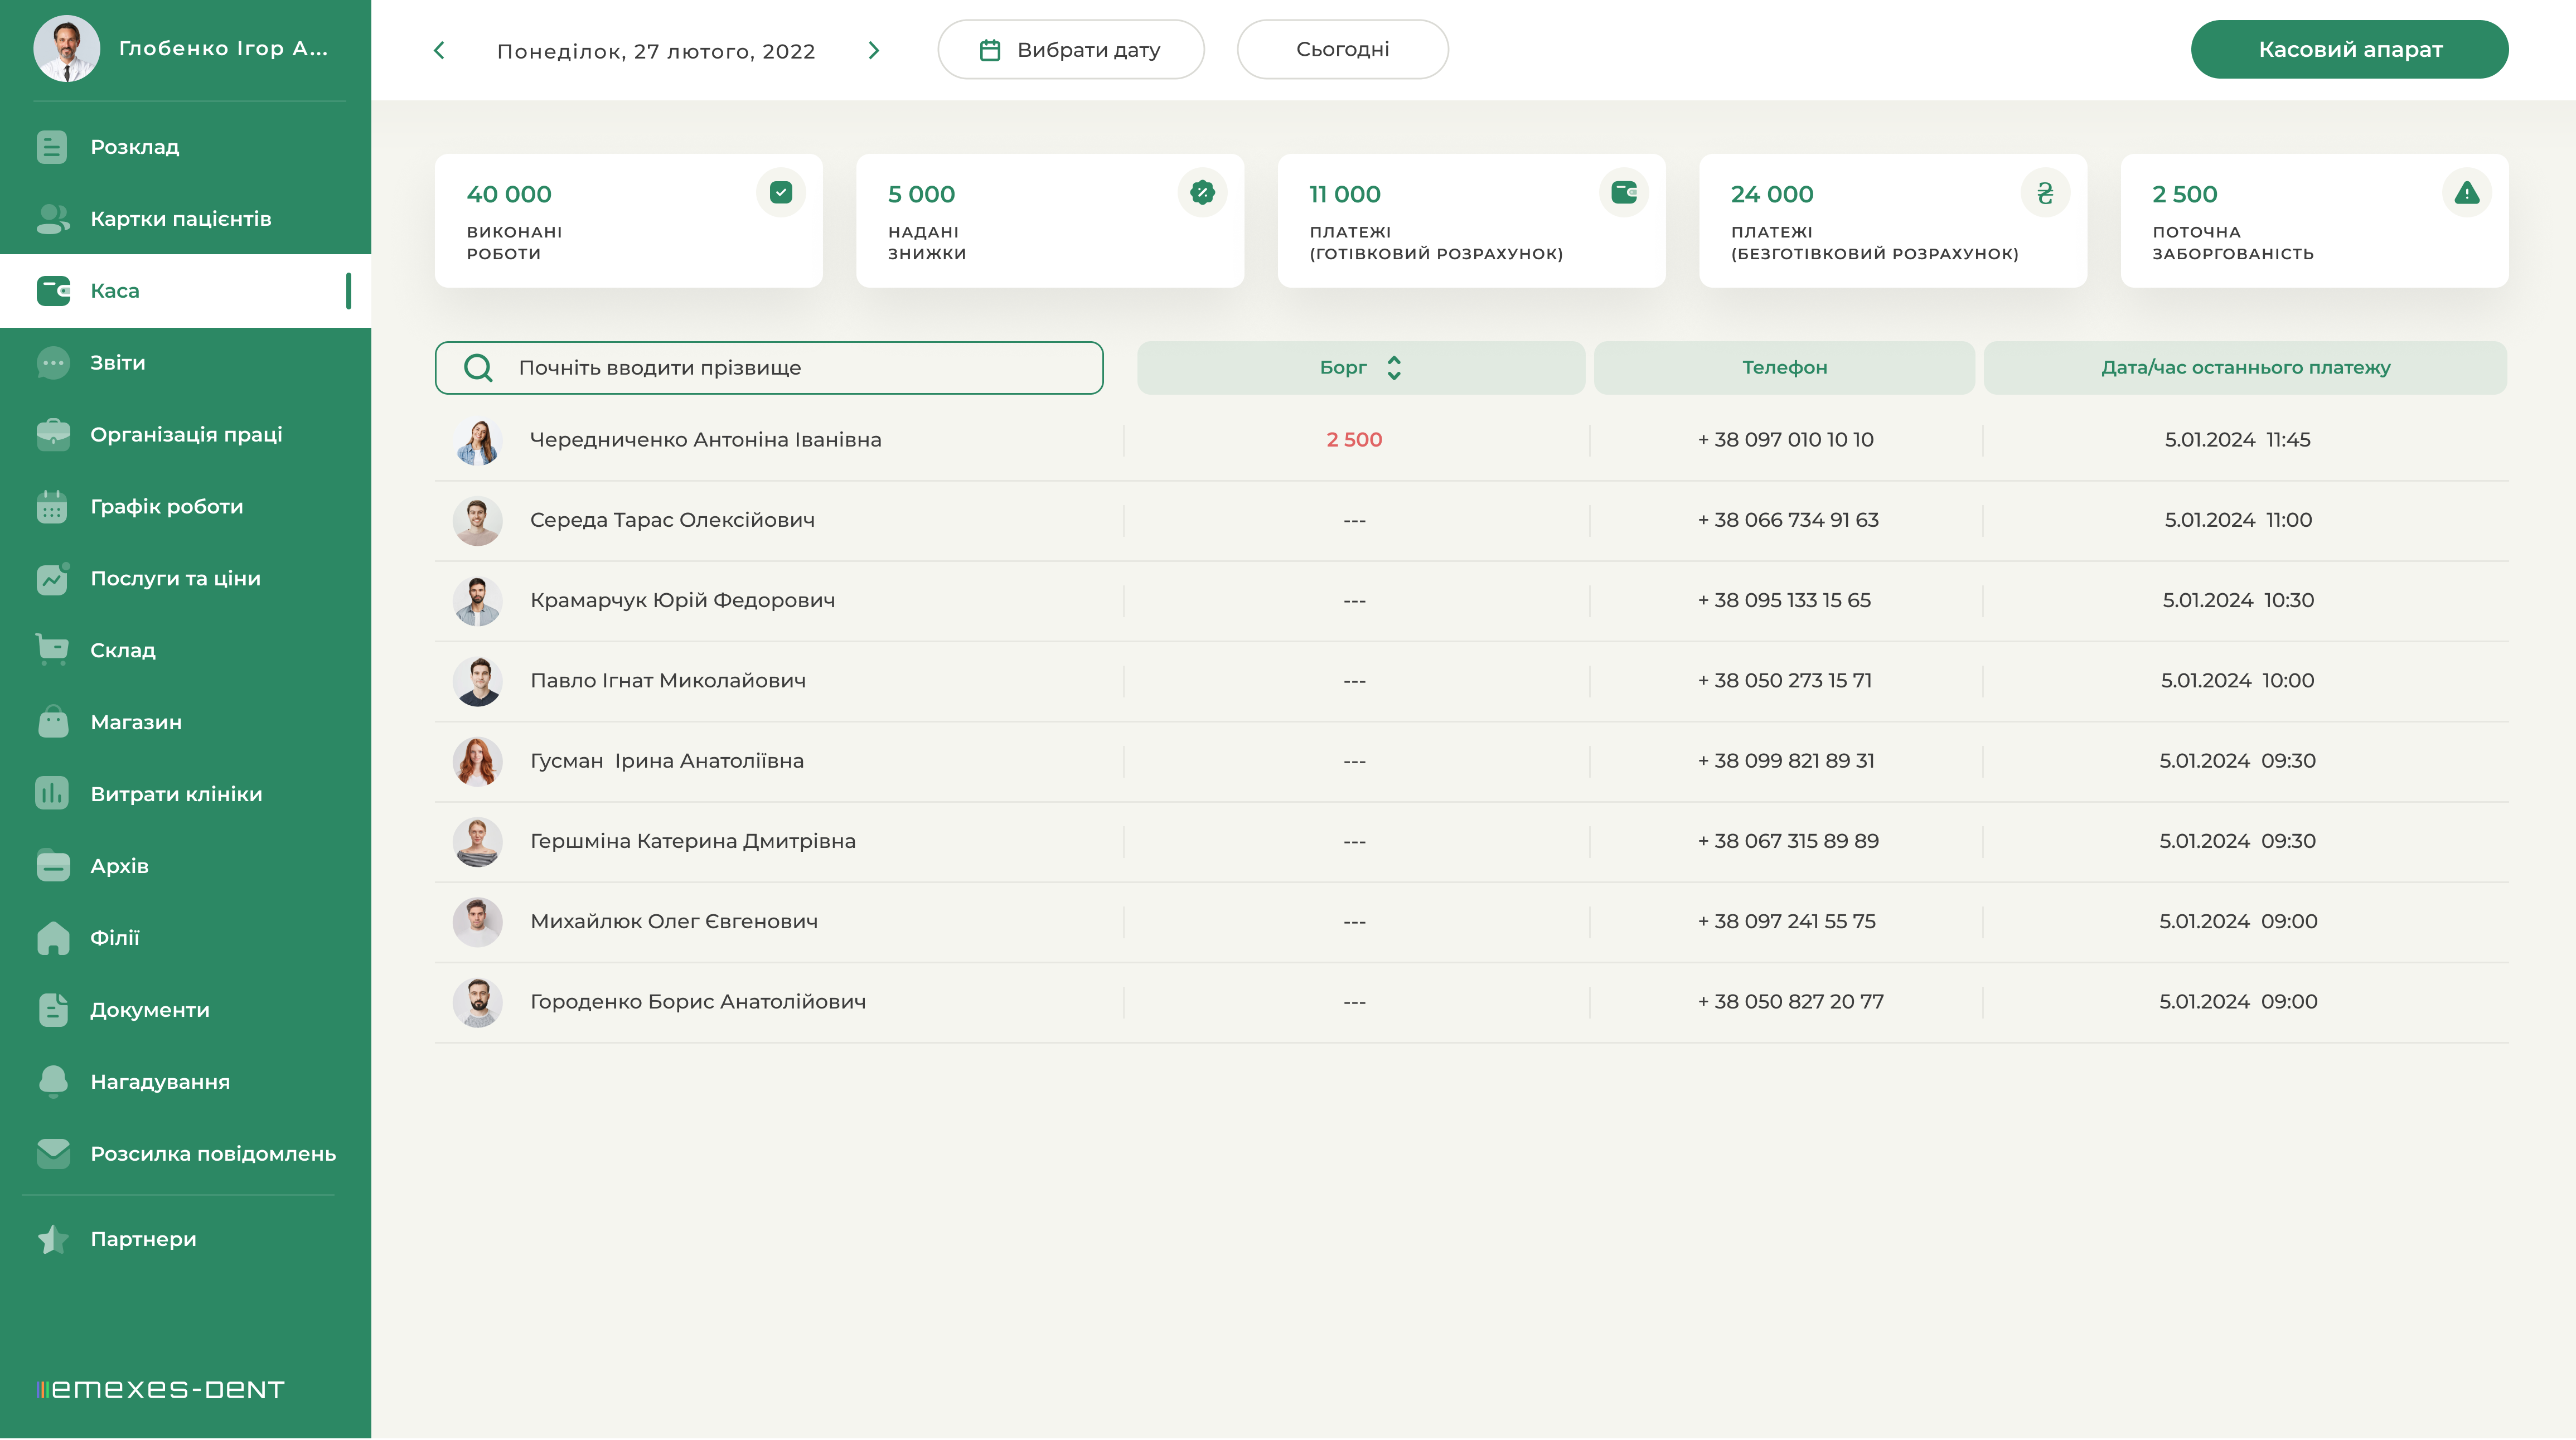Sort by Борг using the sort arrows

(x=1394, y=368)
